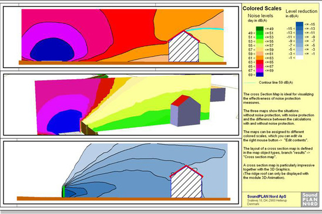322x214 pixels.
Task: Select the dark green <=49 legend swatch
Action: (260, 29)
